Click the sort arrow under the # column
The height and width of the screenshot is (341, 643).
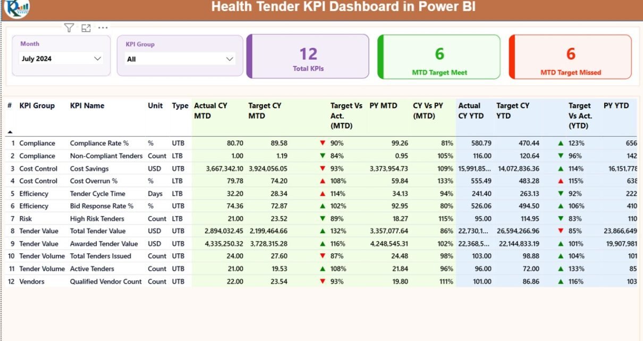10,131
